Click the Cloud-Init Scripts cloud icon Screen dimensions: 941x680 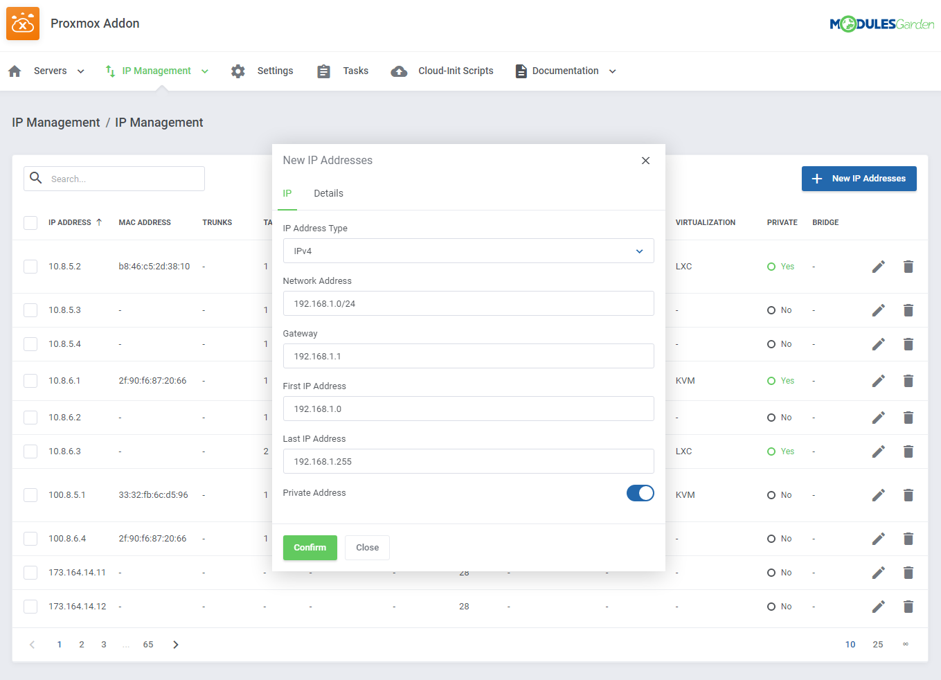[x=399, y=71]
